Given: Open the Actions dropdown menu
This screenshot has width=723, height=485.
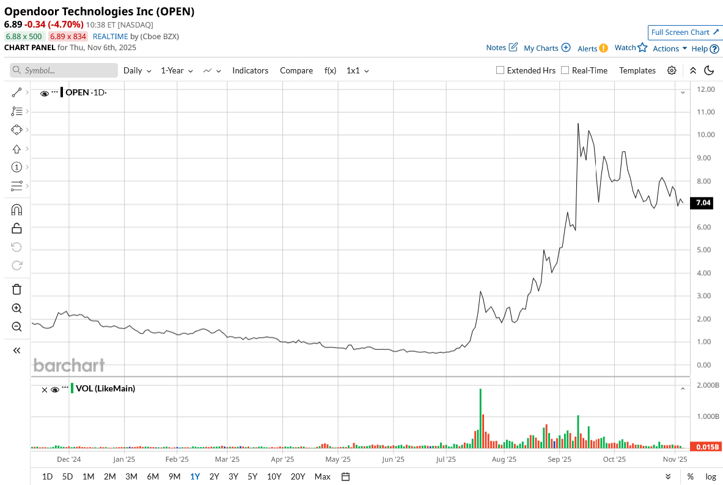Looking at the screenshot, I should coord(670,48).
